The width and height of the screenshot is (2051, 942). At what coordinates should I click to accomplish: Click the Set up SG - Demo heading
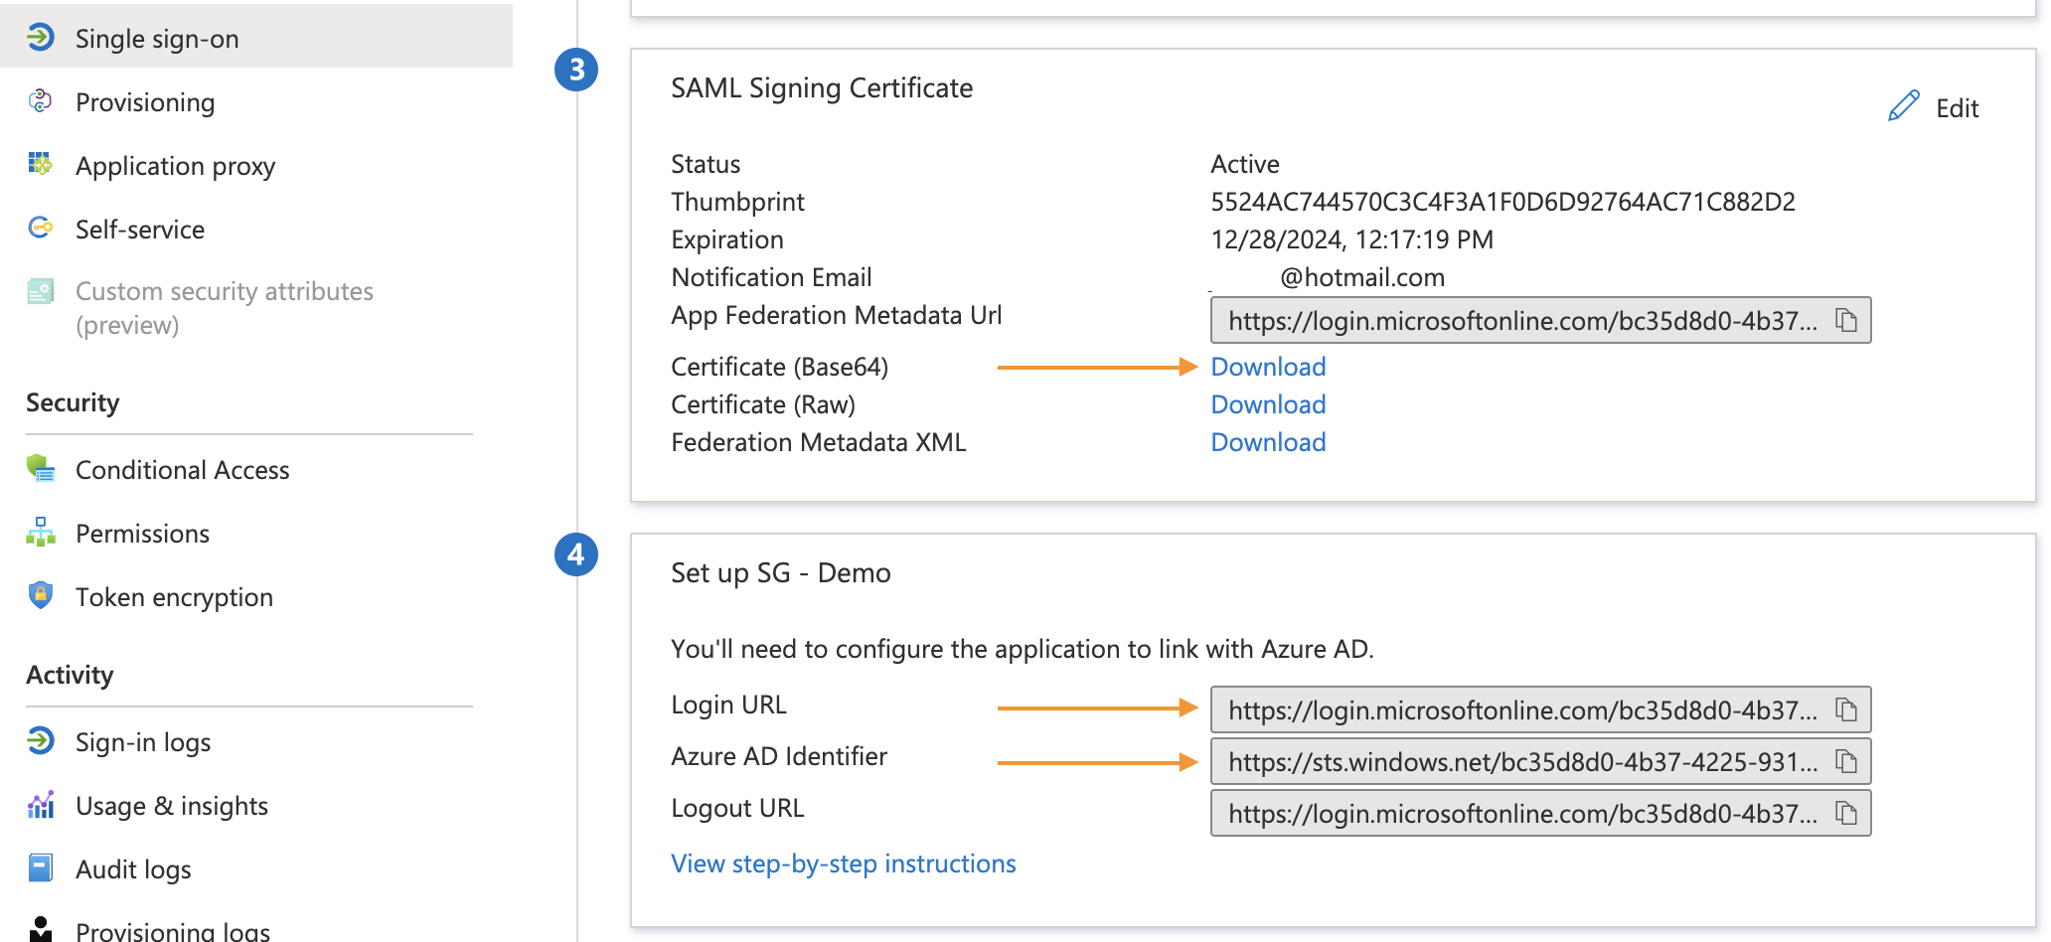point(781,572)
